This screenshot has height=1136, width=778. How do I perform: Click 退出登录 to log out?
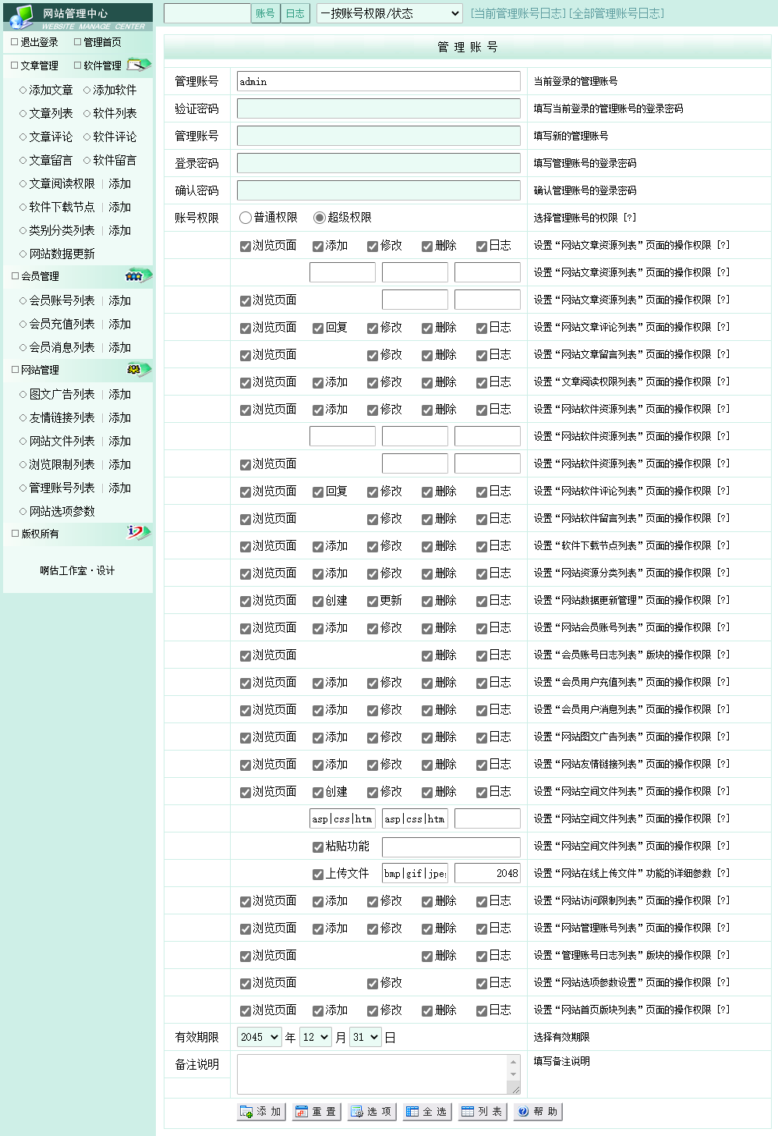click(x=40, y=42)
